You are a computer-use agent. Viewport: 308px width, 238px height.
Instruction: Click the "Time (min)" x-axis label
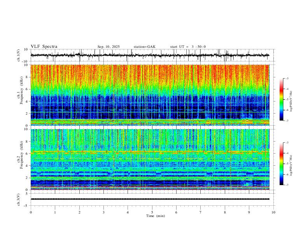156,216
